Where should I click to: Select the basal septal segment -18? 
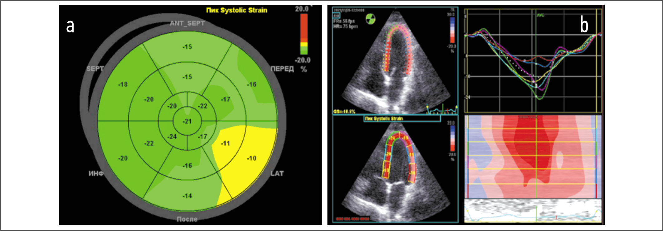(x=123, y=84)
